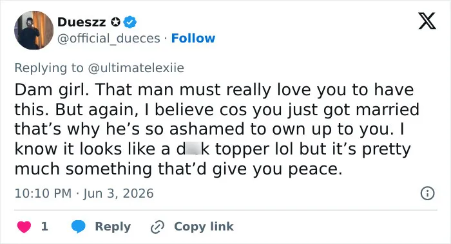Image resolution: width=451 pixels, height=244 pixels.
Task: Follow the @official_dueces account
Action: pos(193,38)
